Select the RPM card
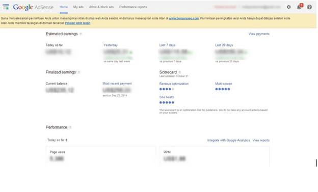318x192 pixels. [215, 156]
